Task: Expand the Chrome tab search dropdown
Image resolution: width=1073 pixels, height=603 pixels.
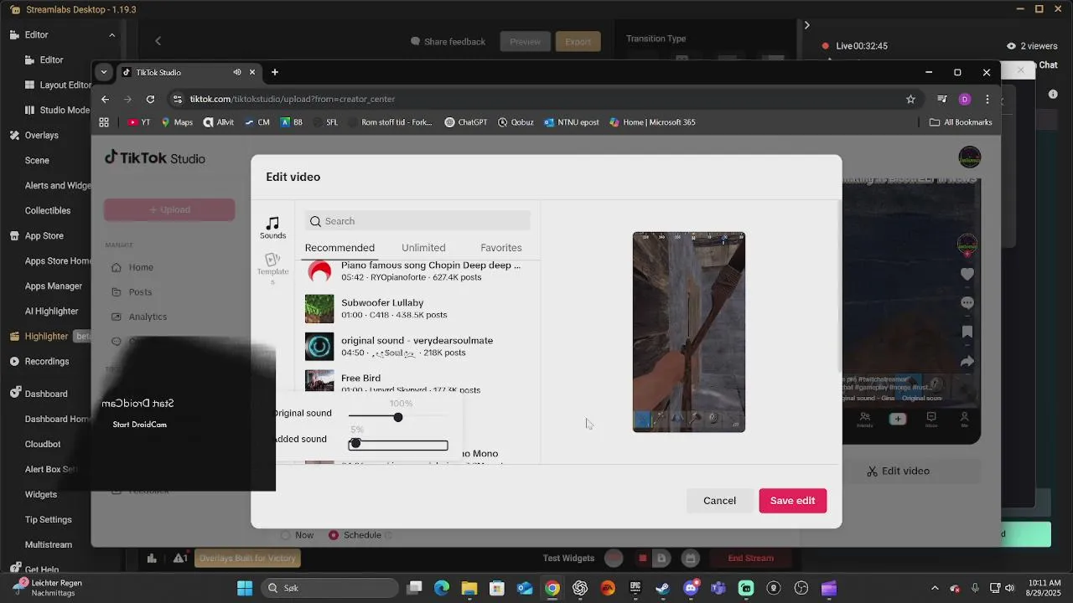Action: (104, 72)
